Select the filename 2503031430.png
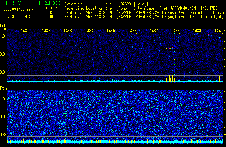Viewport: 226px width, 147px height. pos(18,9)
